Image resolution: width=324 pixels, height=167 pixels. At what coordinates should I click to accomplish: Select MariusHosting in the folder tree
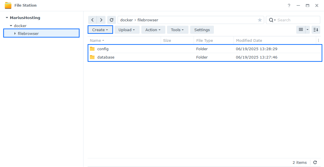[25, 18]
